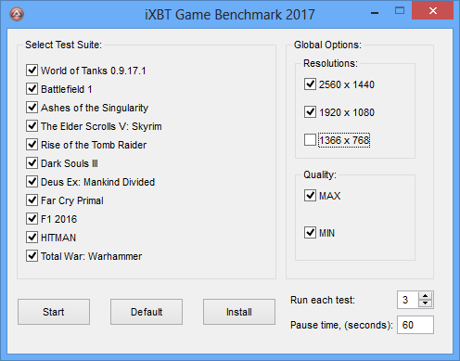Viewport: 460px width, 361px height.
Task: Disable Deus Ex: Mankind Divided test
Action: [x=32, y=182]
